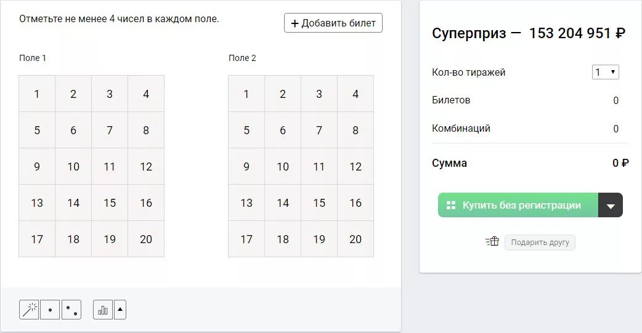The width and height of the screenshot is (642, 333).
Task: Mark number 14 in Поле 1
Action: (73, 203)
